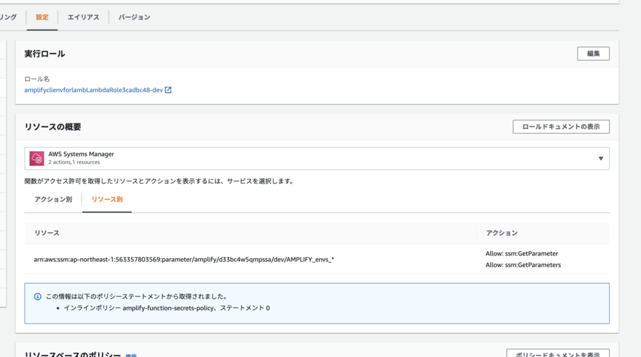Open 情報 link beside リソースベースのポリシー
Screen dimensions: 641x357
(131, 356)
